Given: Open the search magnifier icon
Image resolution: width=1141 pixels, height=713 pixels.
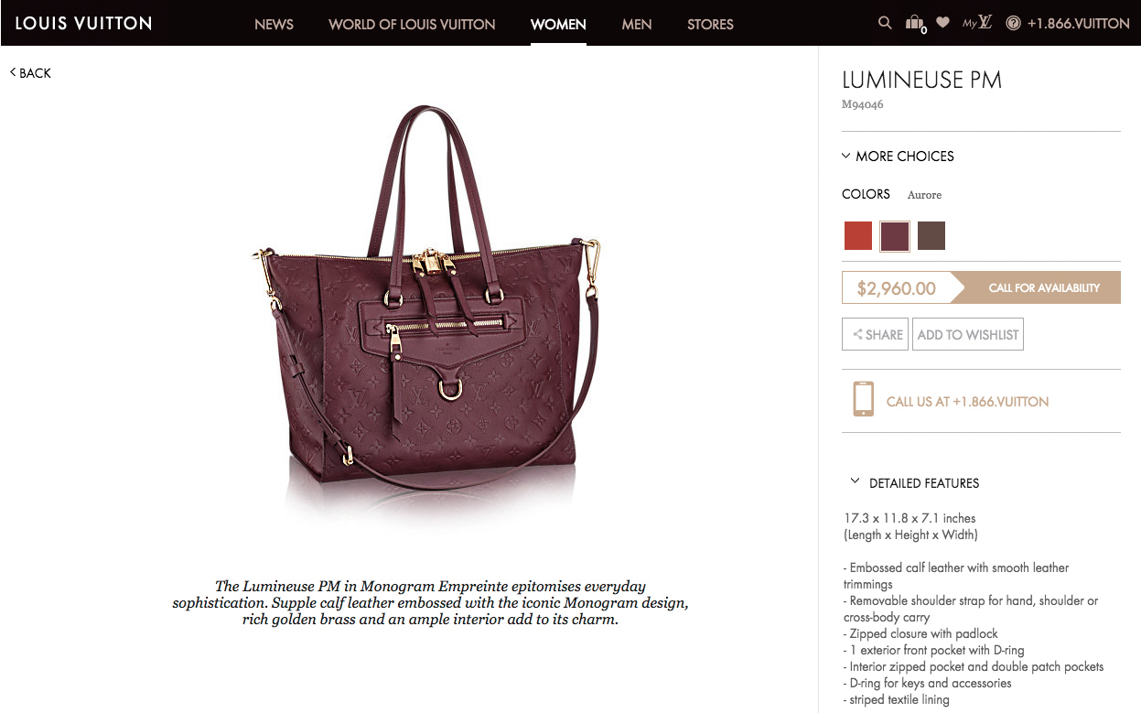Looking at the screenshot, I should [x=884, y=23].
